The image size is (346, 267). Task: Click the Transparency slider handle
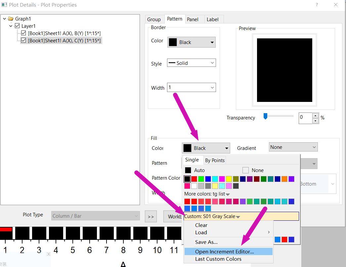point(266,116)
